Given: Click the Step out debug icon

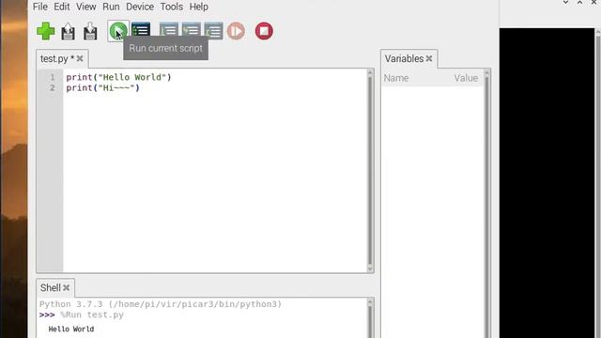Looking at the screenshot, I should click(213, 31).
